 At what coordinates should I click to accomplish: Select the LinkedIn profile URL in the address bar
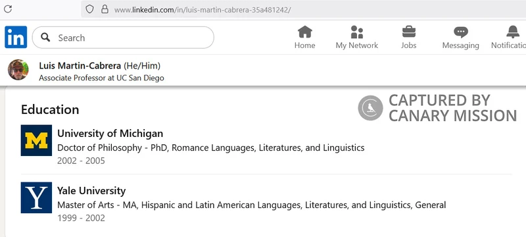click(203, 10)
